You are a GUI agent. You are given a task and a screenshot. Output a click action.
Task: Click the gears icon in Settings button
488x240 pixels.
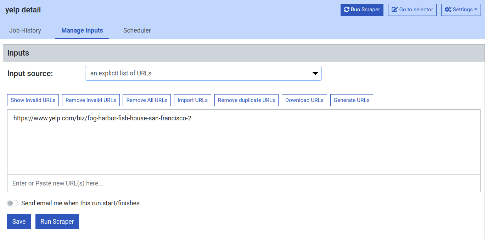click(x=448, y=10)
